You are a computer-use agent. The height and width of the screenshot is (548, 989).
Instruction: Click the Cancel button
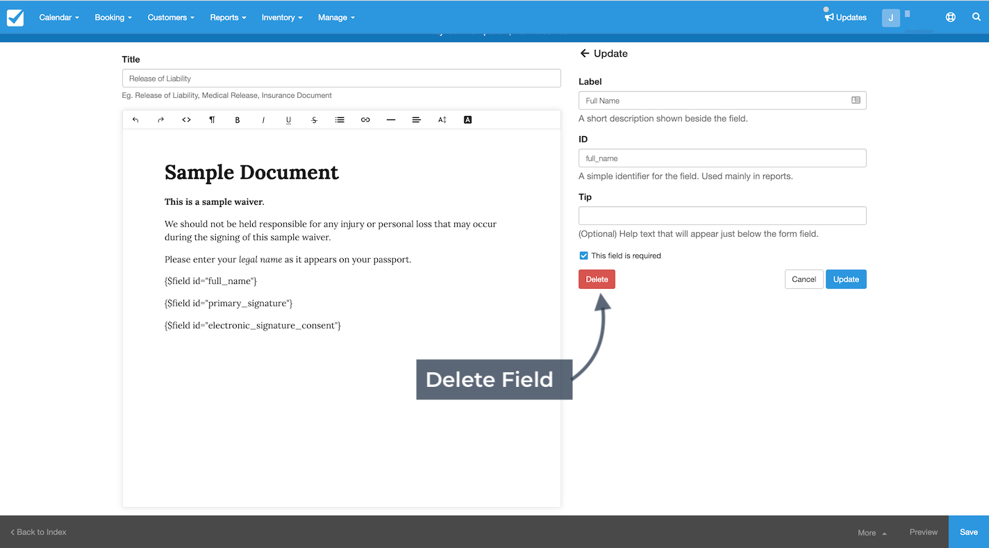coord(804,279)
